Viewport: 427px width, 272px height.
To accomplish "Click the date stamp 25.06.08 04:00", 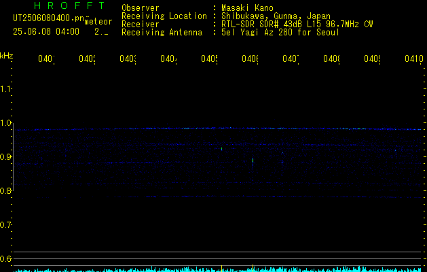I will (46, 32).
